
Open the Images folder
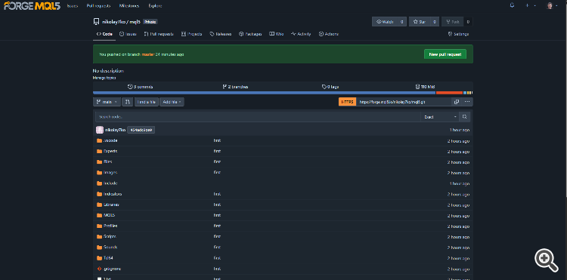point(110,173)
